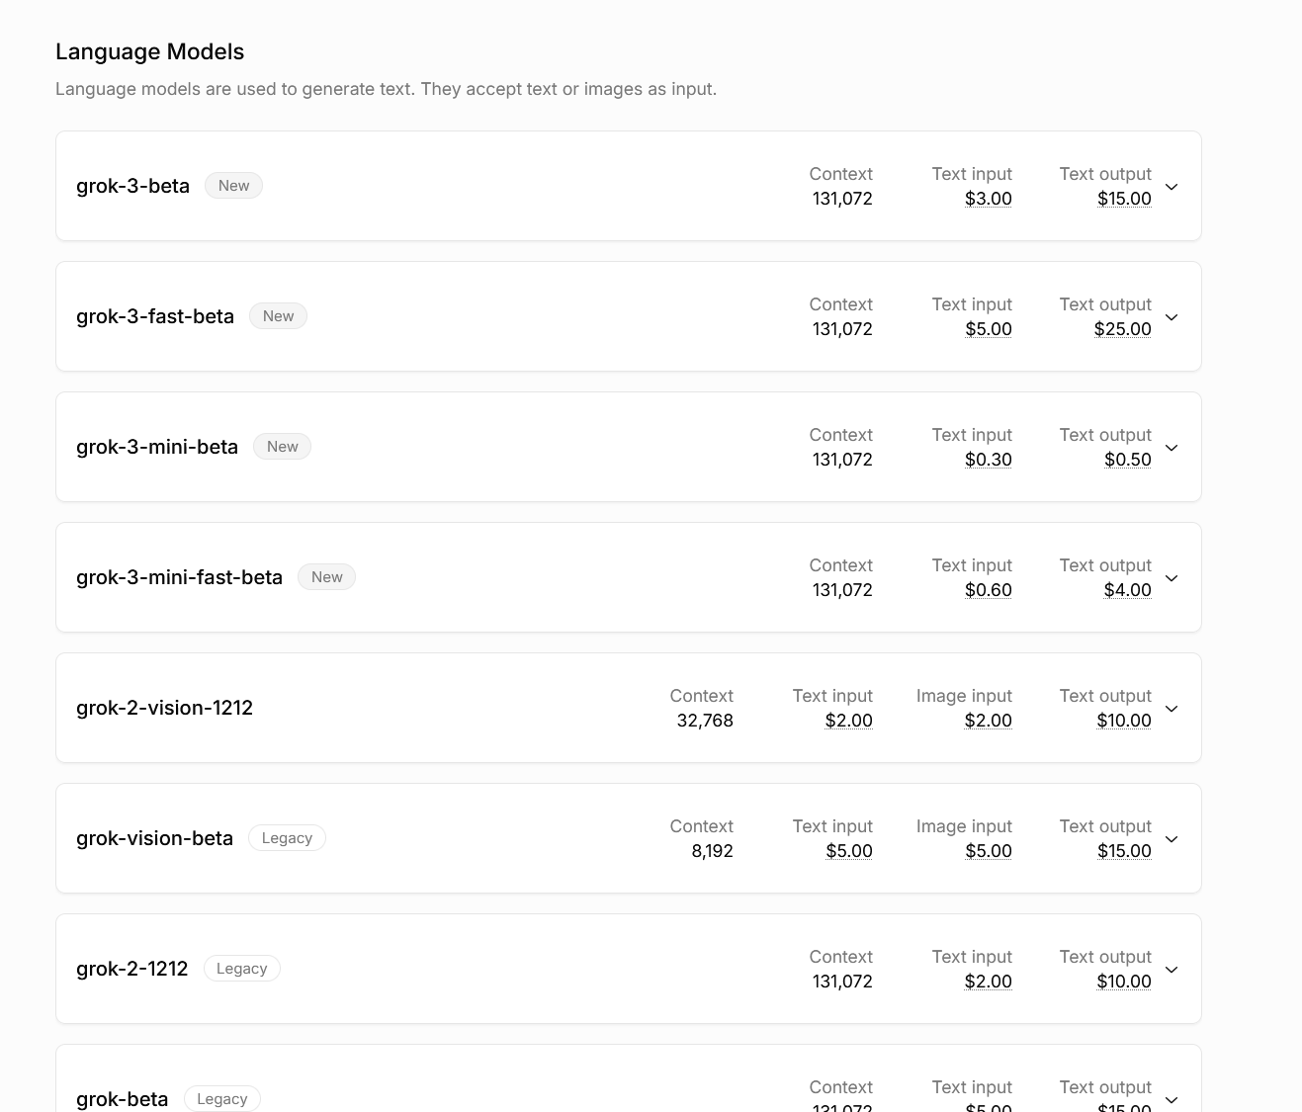Click the New badge beside grok-3-mini-fast-beta
This screenshot has width=1302, height=1112.
click(326, 577)
